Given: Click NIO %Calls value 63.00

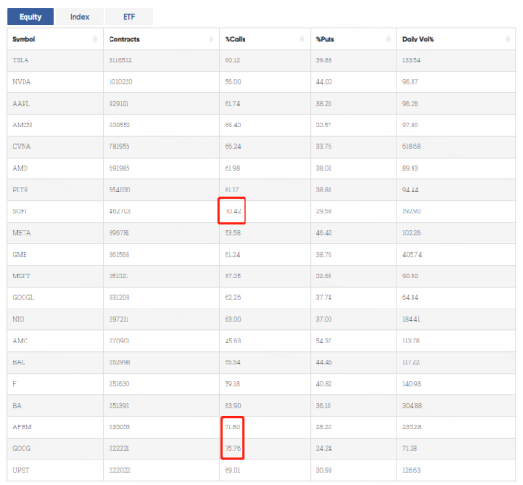Looking at the screenshot, I should (233, 319).
